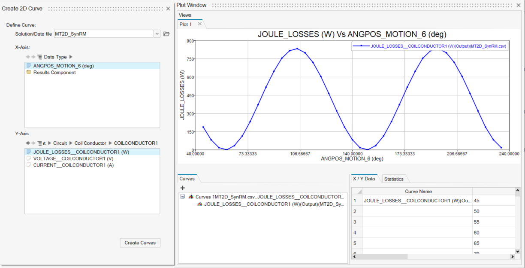The image size is (525, 268).
Task: Close the Create 2D Curve panel
Action: [x=168, y=9]
